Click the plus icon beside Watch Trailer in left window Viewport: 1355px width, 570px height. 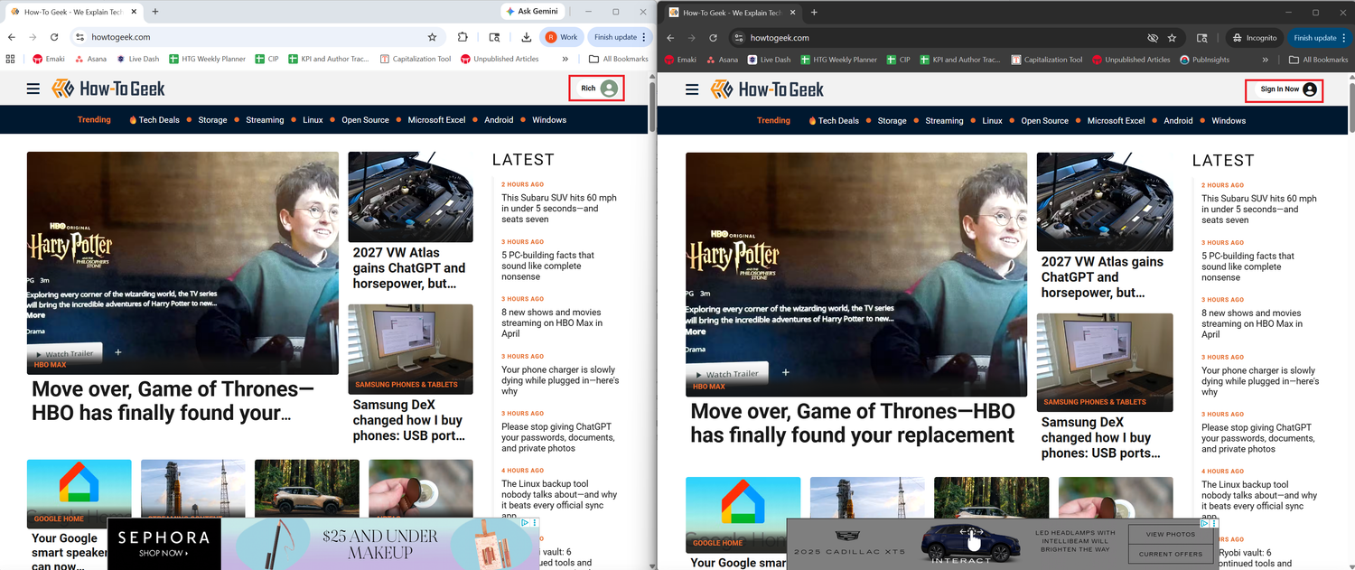coord(118,352)
